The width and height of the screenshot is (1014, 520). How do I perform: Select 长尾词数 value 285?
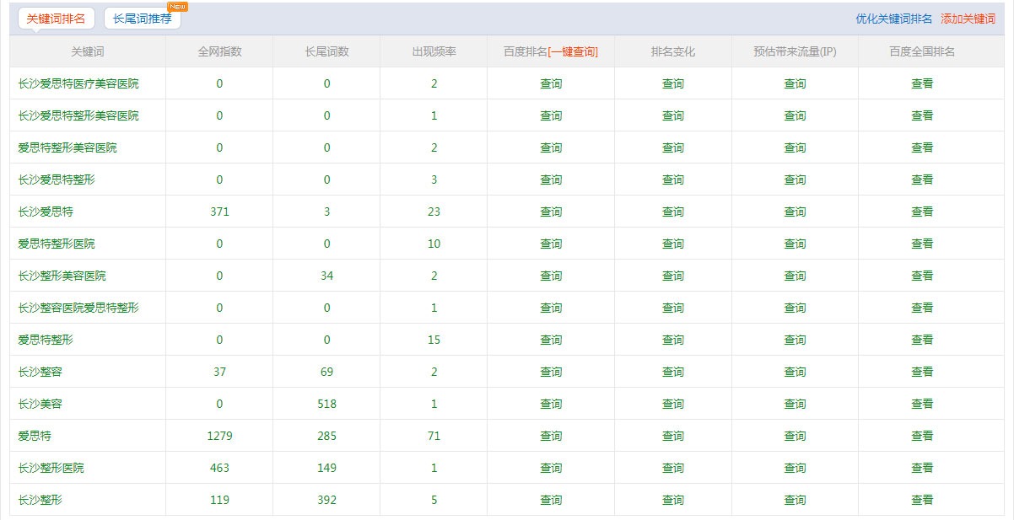326,436
